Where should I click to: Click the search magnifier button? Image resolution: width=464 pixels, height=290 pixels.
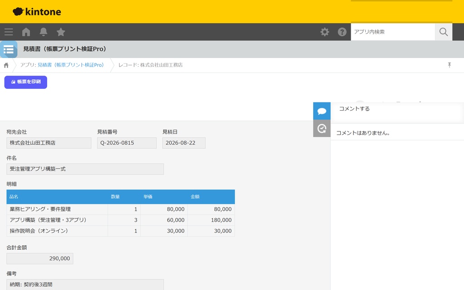click(443, 32)
